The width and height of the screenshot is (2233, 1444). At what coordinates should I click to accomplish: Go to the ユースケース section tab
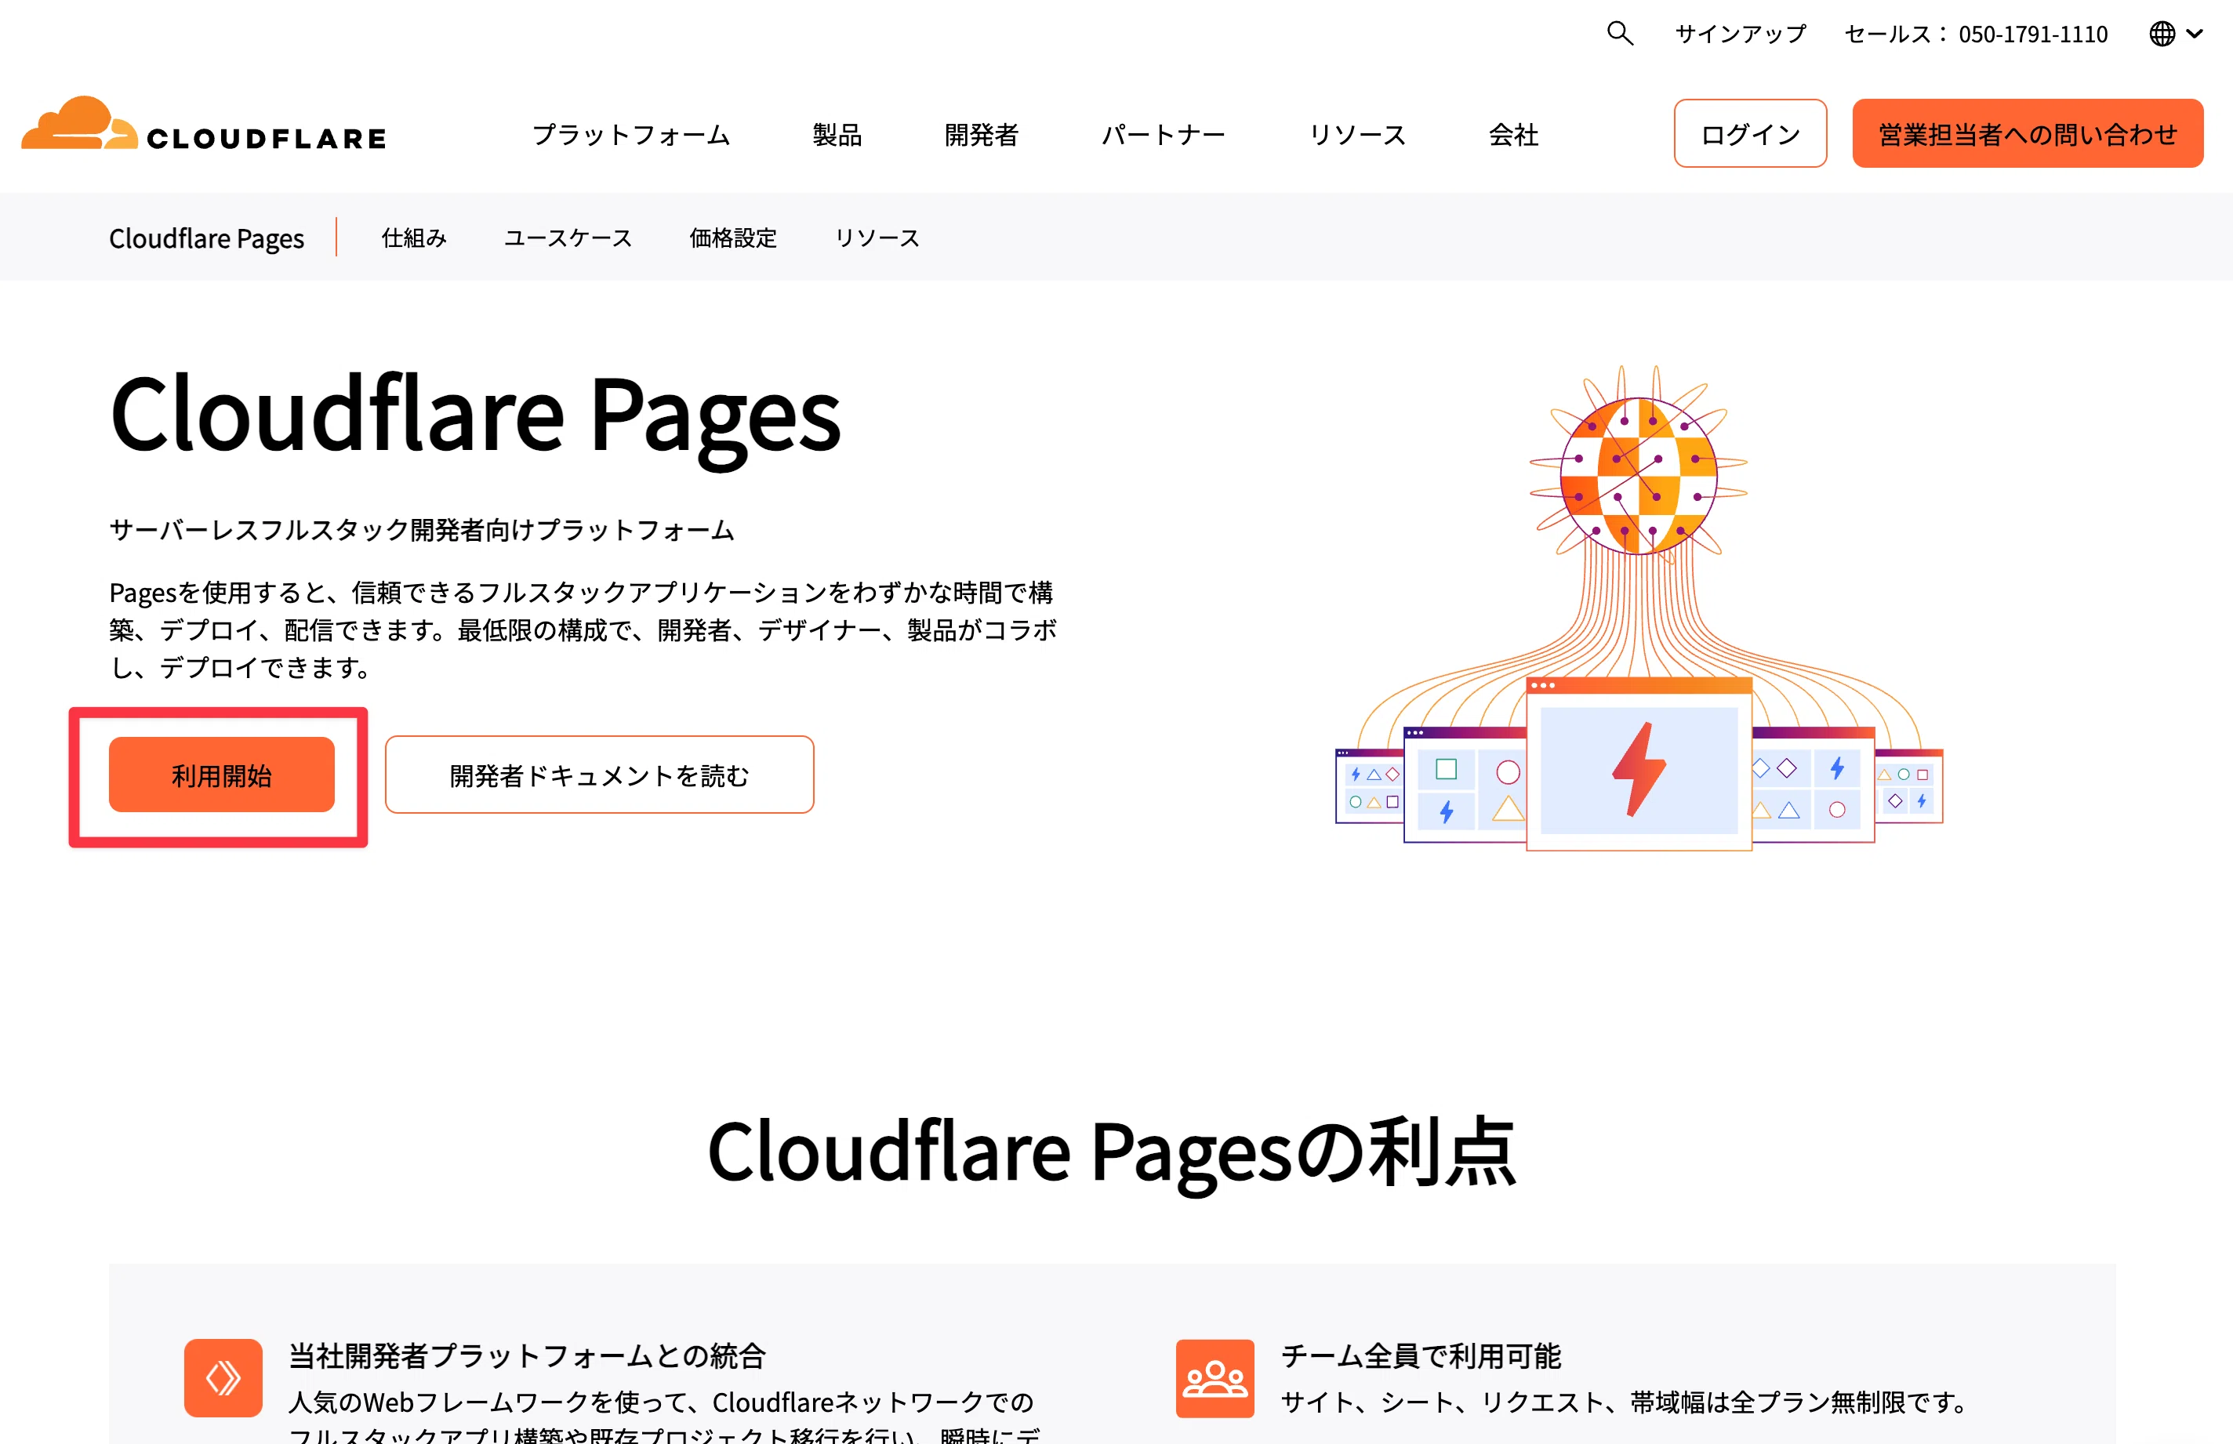(x=568, y=238)
